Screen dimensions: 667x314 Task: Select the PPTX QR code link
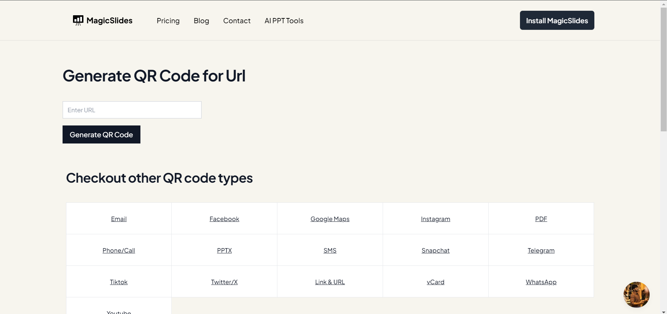pyautogui.click(x=224, y=251)
